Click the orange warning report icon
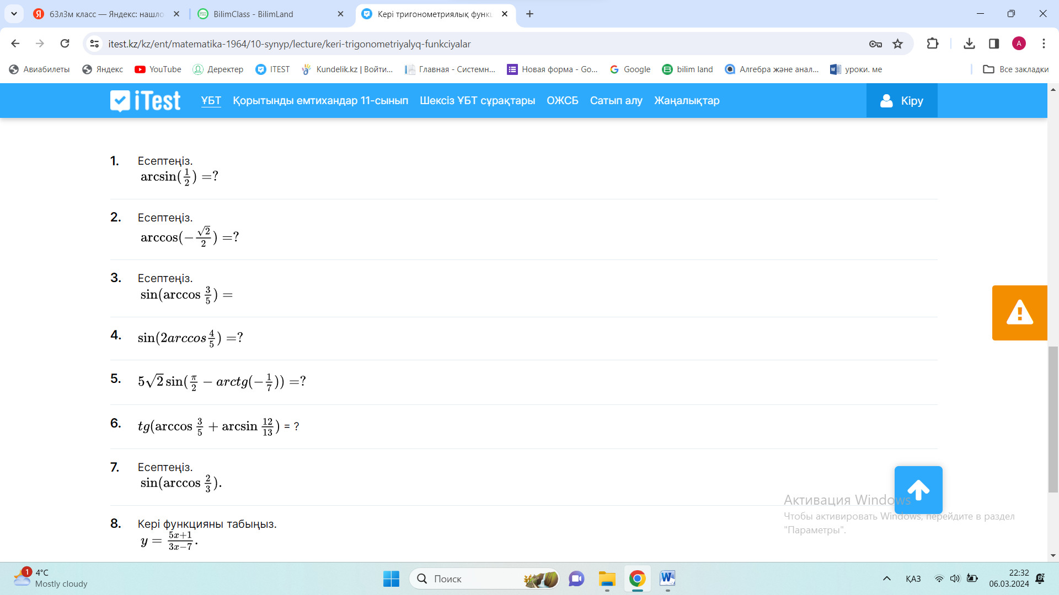 point(1019,313)
